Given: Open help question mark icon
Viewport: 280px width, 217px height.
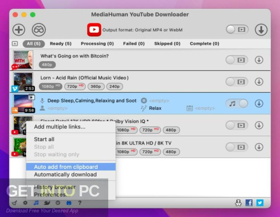Looking at the screenshot, I should click(x=79, y=203).
